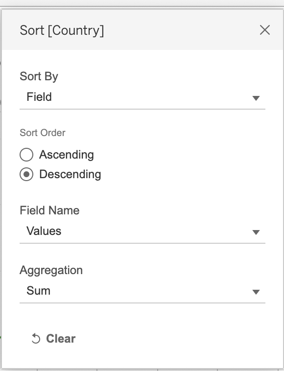Choose ascending order via its text label
The width and height of the screenshot is (284, 371).
click(x=67, y=155)
